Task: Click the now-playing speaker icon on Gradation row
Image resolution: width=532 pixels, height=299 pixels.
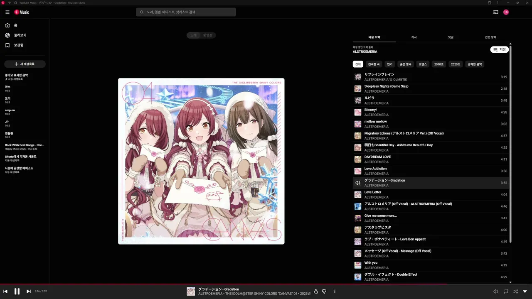Action: tap(357, 183)
